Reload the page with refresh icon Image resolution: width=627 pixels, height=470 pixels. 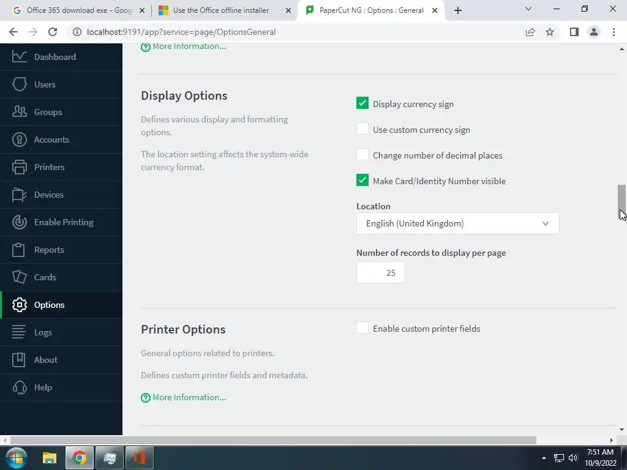53,32
